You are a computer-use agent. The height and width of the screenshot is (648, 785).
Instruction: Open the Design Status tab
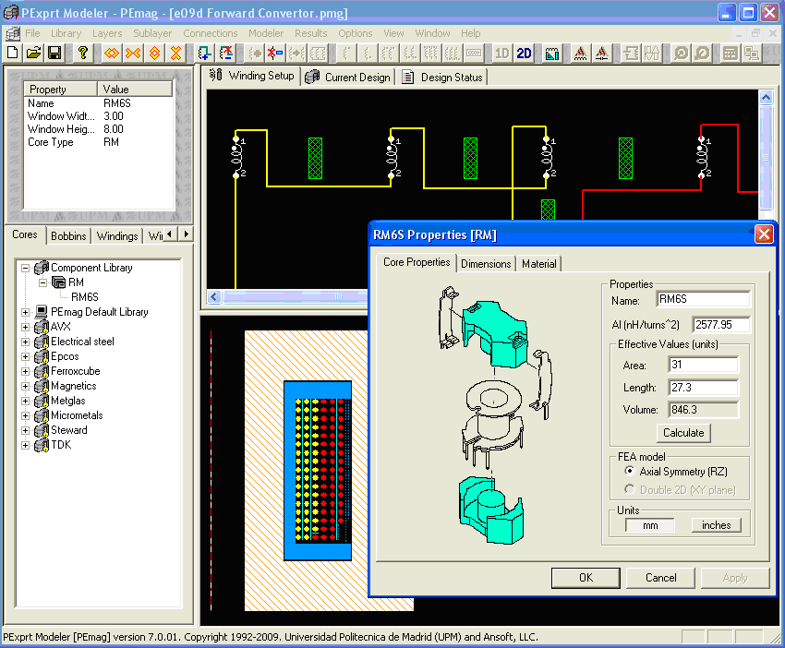click(443, 77)
